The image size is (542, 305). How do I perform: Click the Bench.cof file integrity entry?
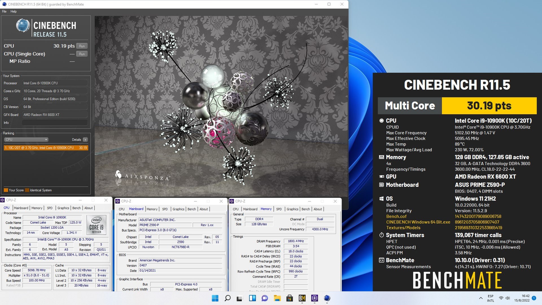click(396, 216)
